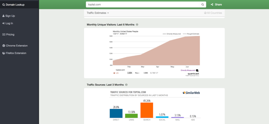Image resolution: width=269 pixels, height=124 pixels.
Task: Click the green LINKS bar
Action: coord(131,116)
